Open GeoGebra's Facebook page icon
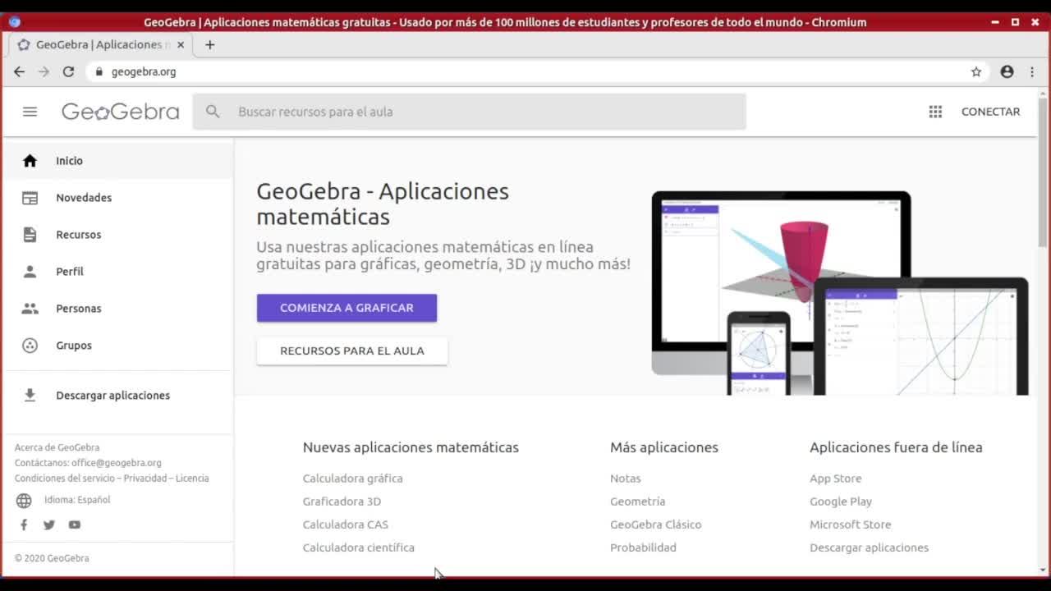The height and width of the screenshot is (591, 1051). click(24, 525)
